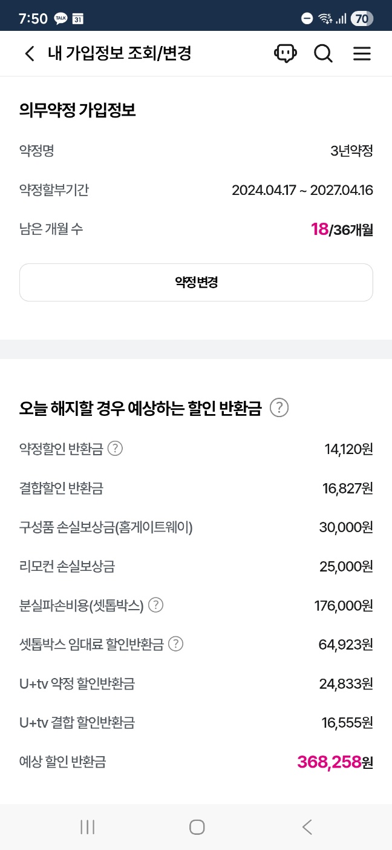The width and height of the screenshot is (392, 850).
Task: Tap help icon next to 분실파손비용(셋톱박스)
Action: point(155,605)
